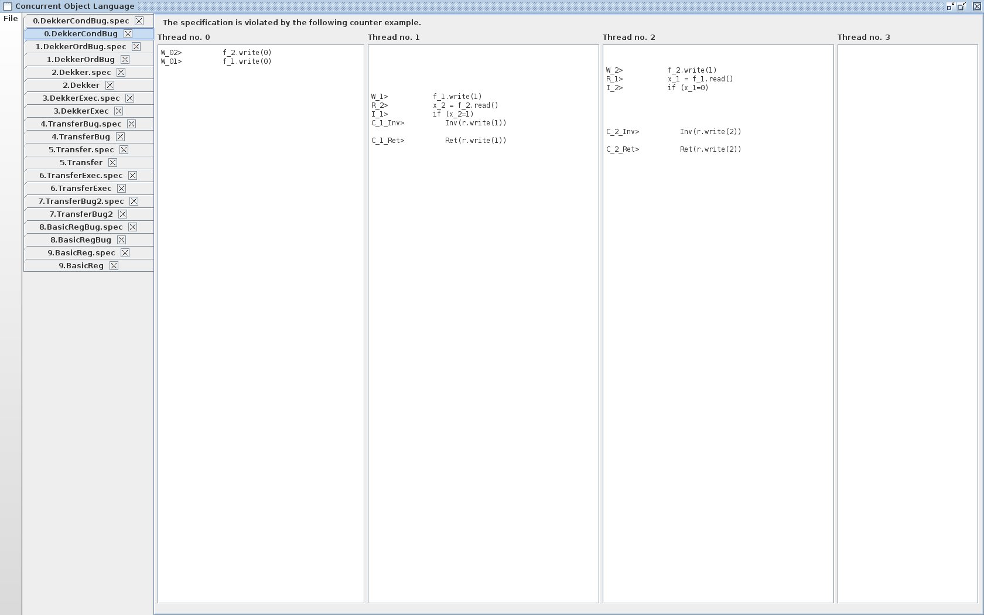984x615 pixels.
Task: Click inside the empty Thread no. 3 pane
Action: pyautogui.click(x=907, y=324)
